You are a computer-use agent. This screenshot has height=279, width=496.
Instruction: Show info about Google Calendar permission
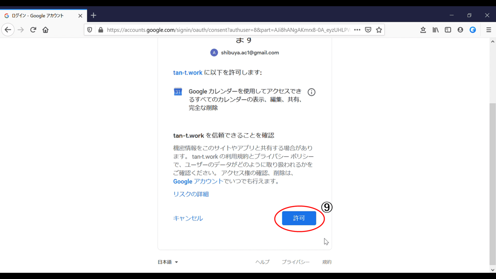(x=312, y=92)
